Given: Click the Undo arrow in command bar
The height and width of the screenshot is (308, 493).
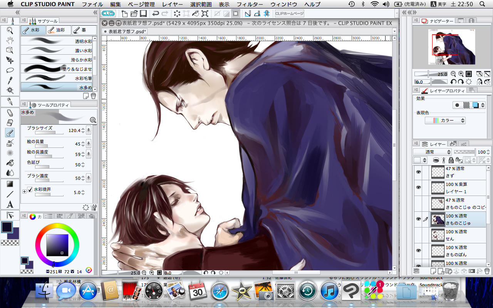Looking at the screenshot, I should 155,14.
